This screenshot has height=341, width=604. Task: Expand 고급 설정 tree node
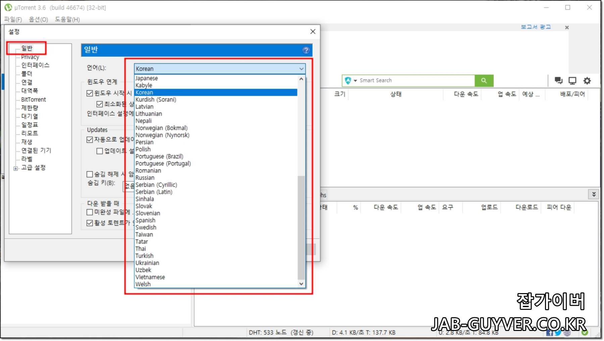pyautogui.click(x=15, y=168)
